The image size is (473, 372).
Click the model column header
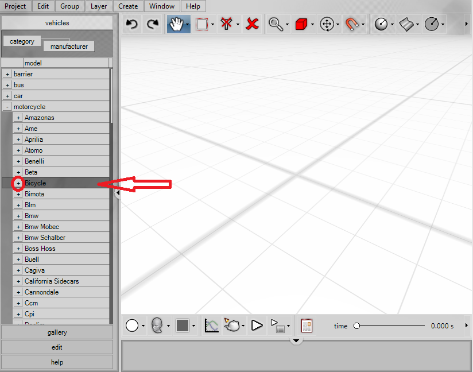click(x=66, y=63)
